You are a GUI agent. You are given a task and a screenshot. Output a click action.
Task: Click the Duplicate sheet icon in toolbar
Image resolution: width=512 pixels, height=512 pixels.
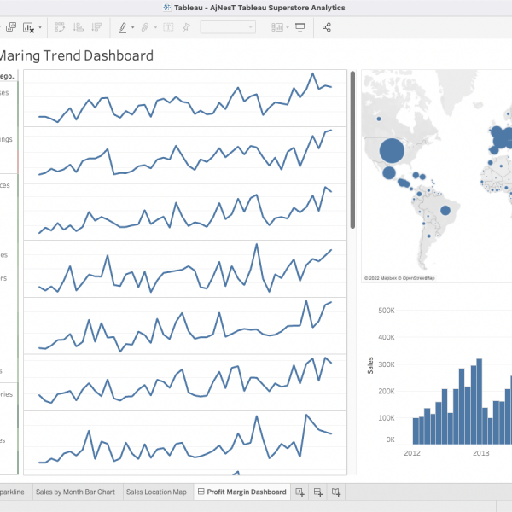(x=11, y=27)
